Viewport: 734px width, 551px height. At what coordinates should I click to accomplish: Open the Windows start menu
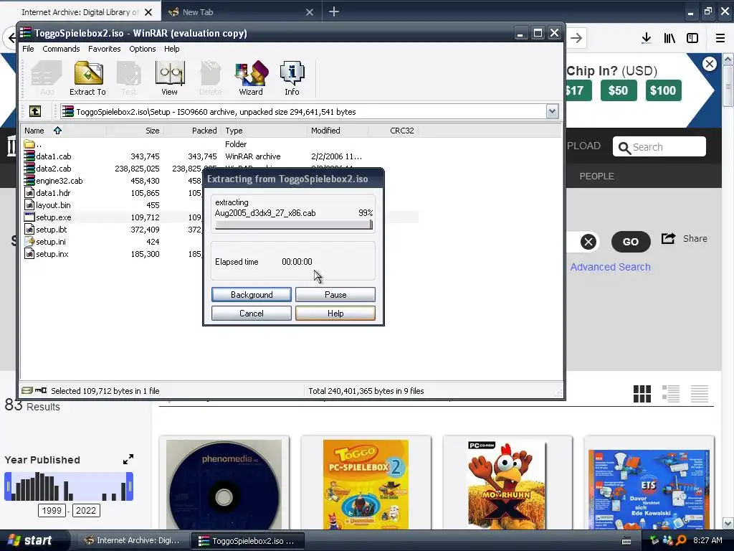point(32,540)
